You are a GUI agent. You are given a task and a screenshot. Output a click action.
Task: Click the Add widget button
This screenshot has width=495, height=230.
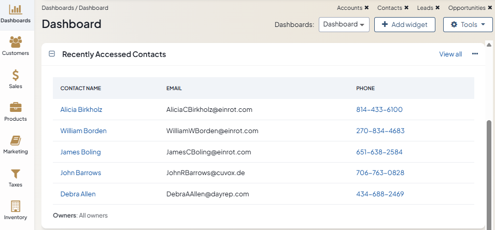point(404,24)
